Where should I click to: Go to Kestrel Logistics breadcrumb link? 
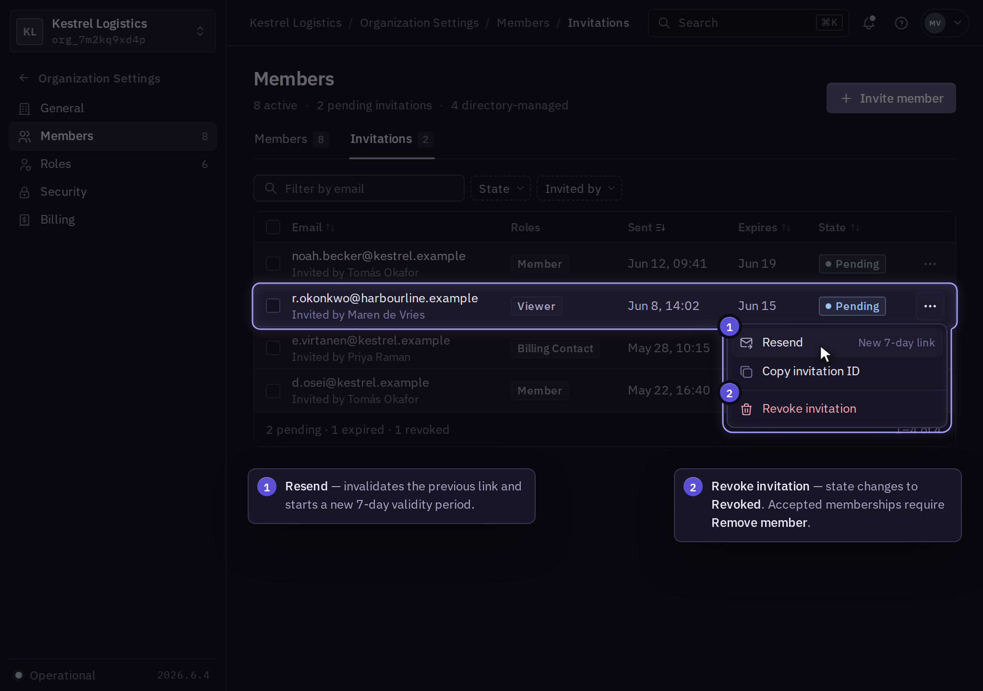click(x=296, y=23)
